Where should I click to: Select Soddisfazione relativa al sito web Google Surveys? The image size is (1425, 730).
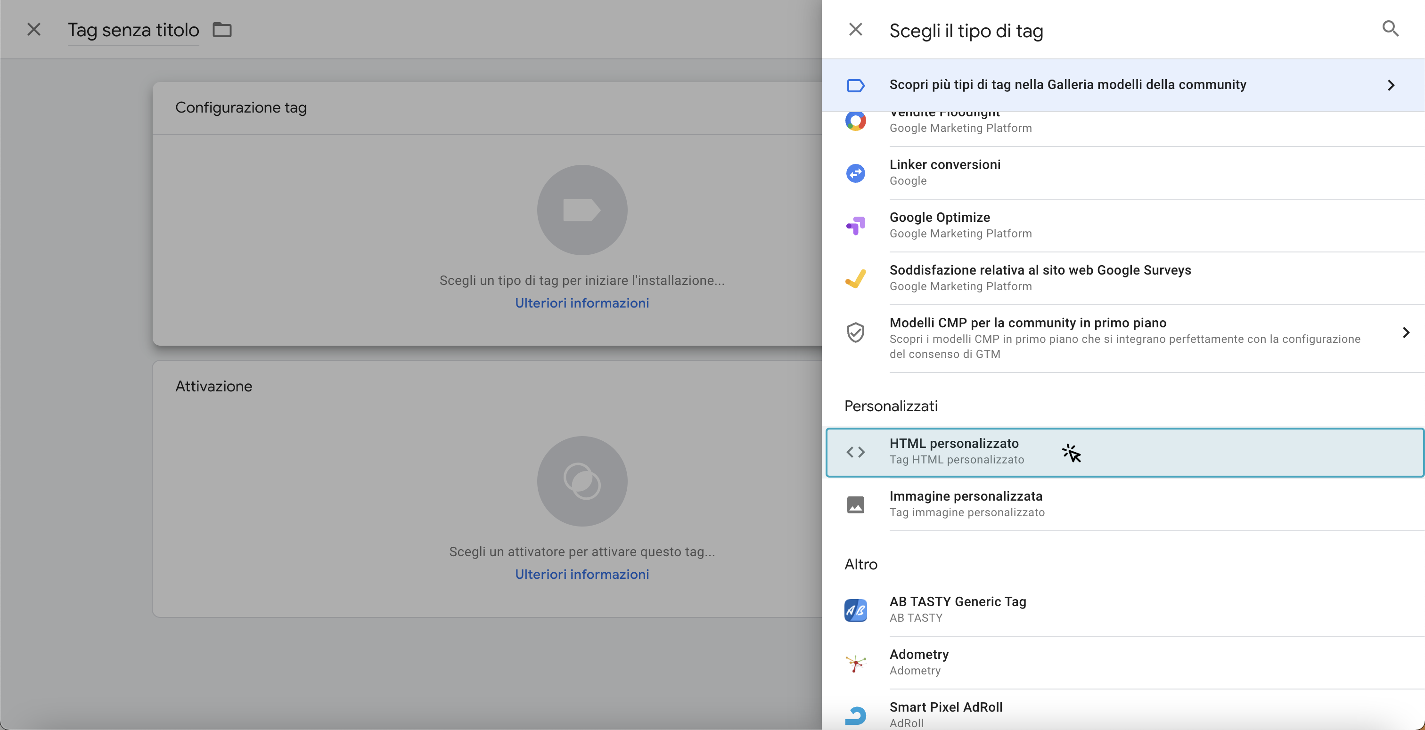click(x=1123, y=278)
